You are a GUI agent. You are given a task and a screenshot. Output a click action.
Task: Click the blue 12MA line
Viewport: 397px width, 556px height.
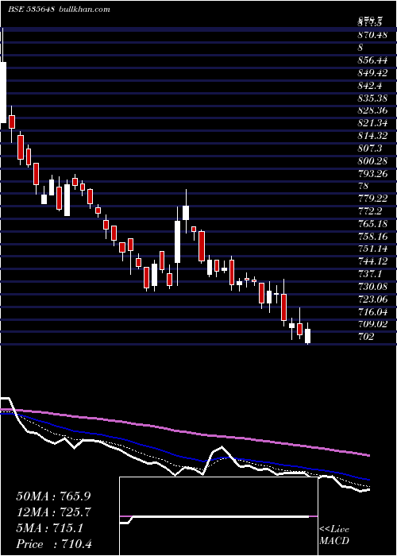click(x=184, y=457)
